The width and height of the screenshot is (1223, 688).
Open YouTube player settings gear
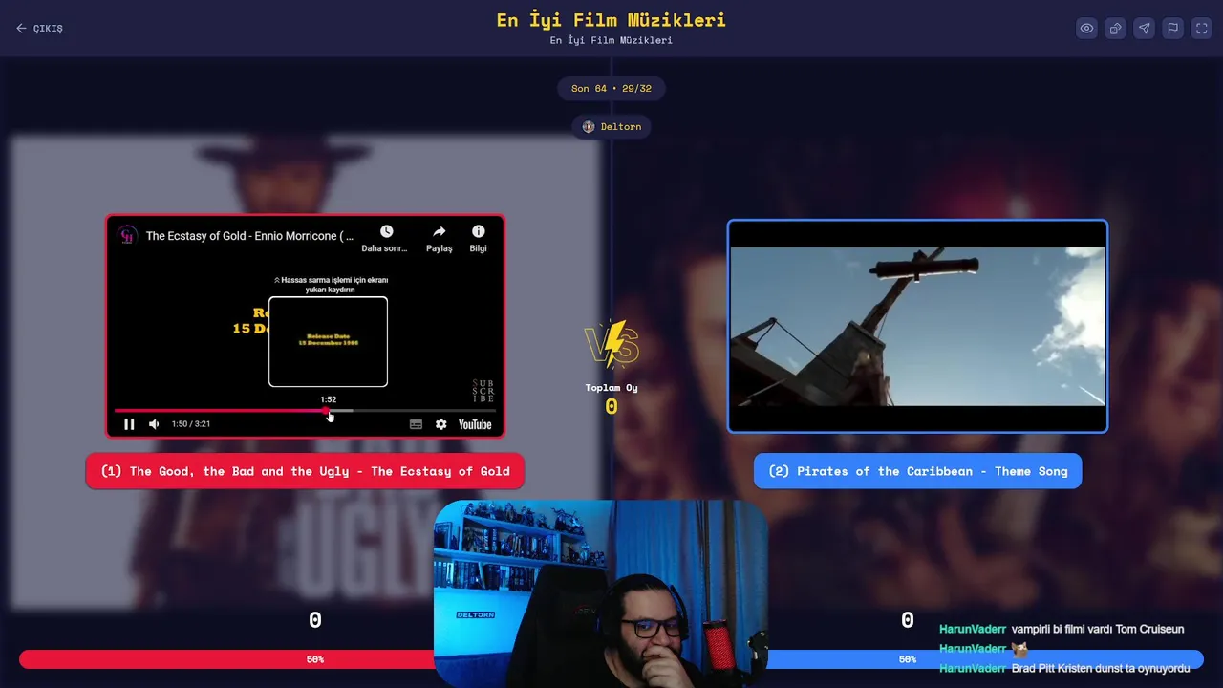(440, 424)
